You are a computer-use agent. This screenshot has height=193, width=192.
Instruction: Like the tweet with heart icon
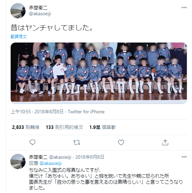(121, 142)
